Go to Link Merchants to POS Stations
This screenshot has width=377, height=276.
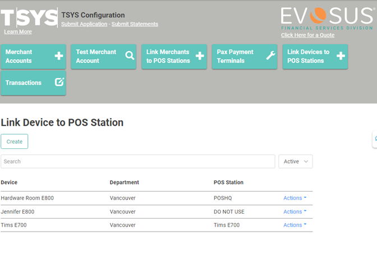(174, 56)
